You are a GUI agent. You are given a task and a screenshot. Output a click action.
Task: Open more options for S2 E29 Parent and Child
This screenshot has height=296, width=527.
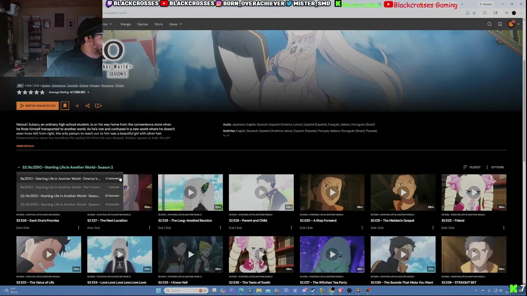coord(291,228)
